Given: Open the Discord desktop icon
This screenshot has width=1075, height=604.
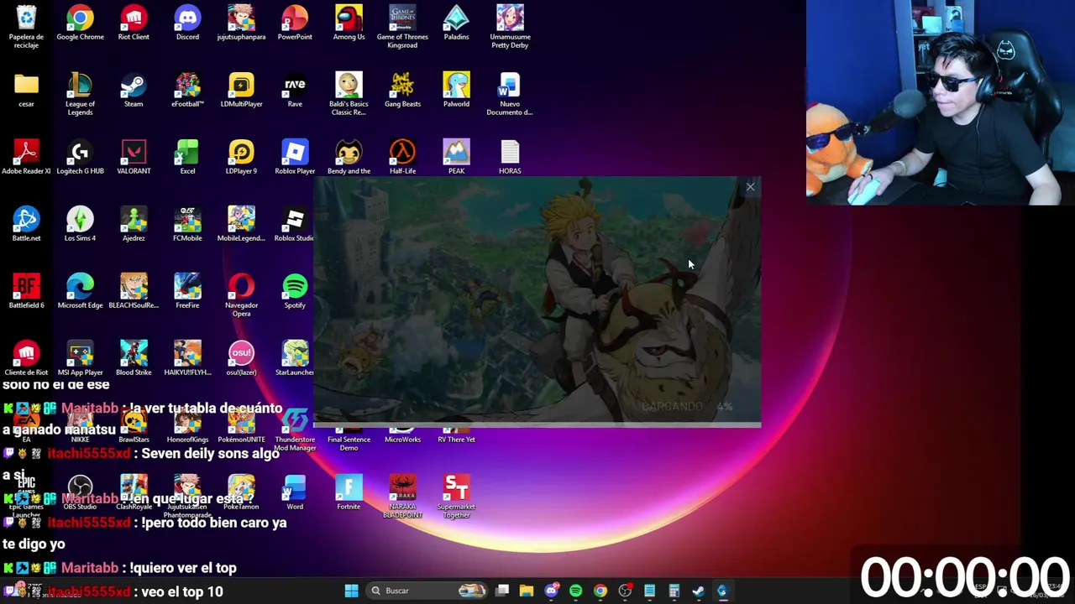Looking at the screenshot, I should pos(187,23).
